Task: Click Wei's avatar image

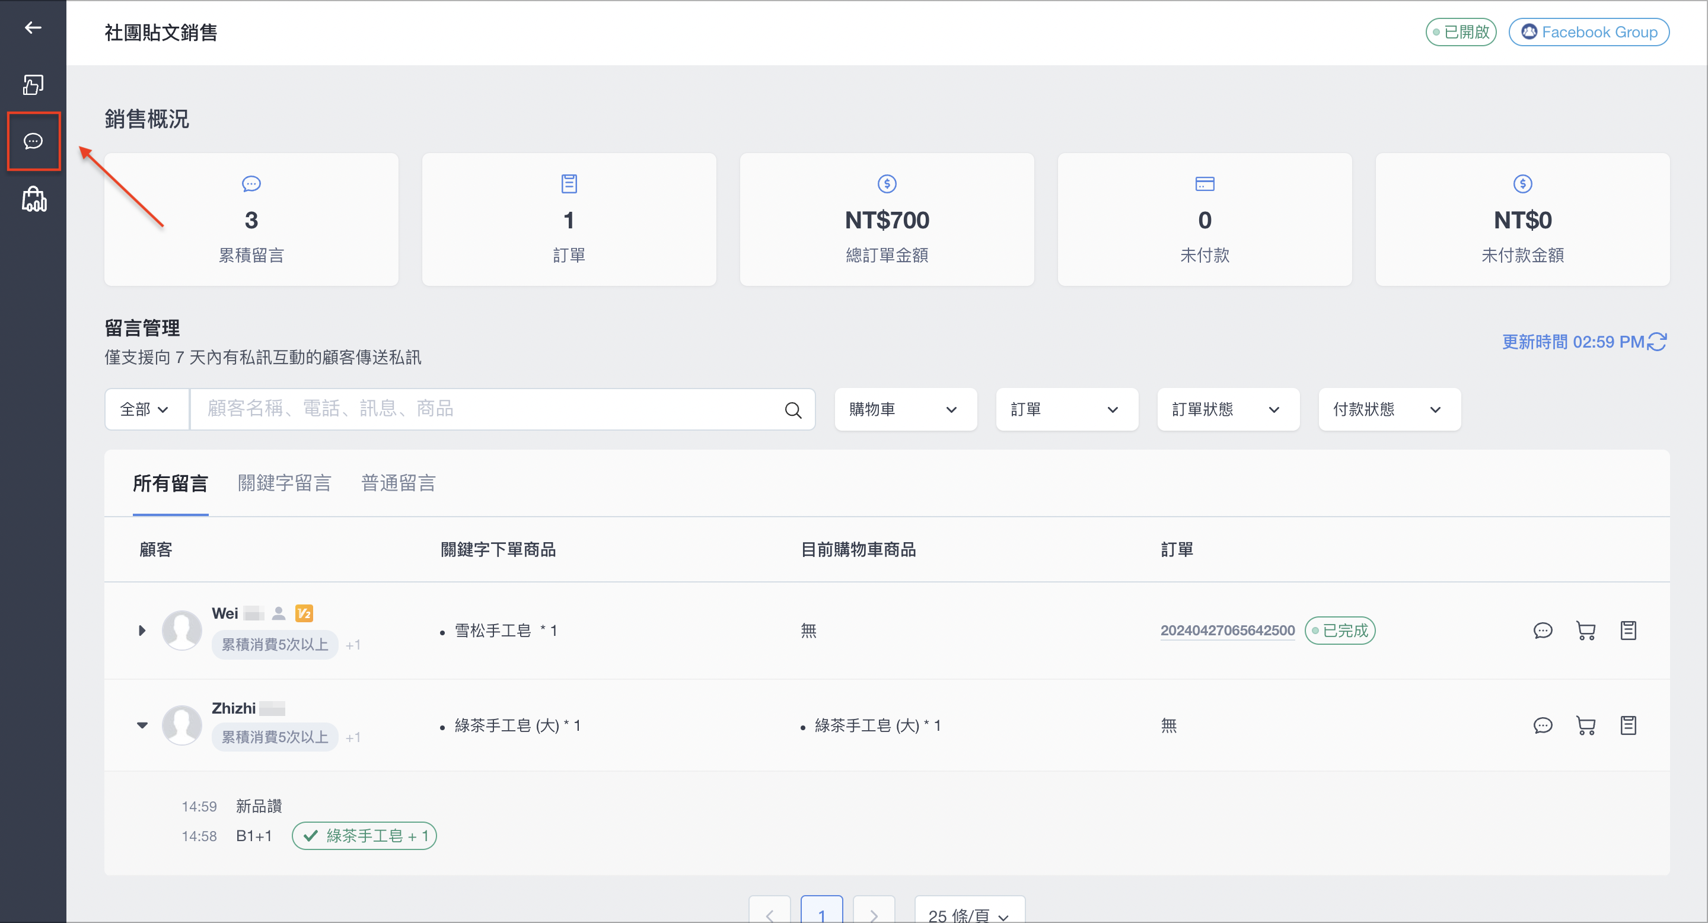Action: [181, 630]
